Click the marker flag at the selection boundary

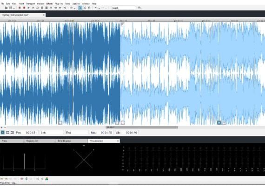[122, 24]
